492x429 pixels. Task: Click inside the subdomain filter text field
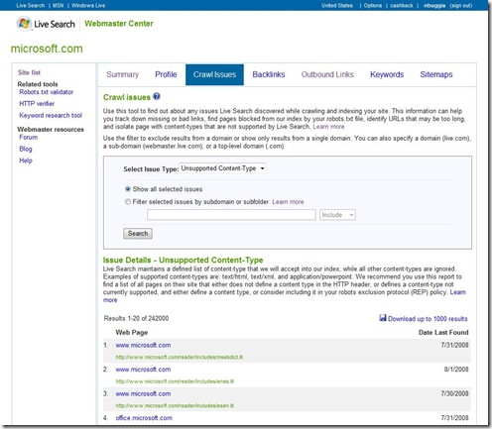click(231, 215)
